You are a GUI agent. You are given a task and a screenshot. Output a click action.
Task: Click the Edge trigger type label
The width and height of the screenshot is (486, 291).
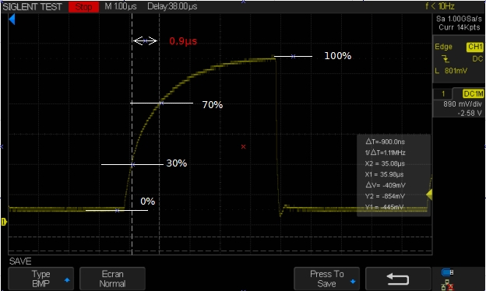443,47
